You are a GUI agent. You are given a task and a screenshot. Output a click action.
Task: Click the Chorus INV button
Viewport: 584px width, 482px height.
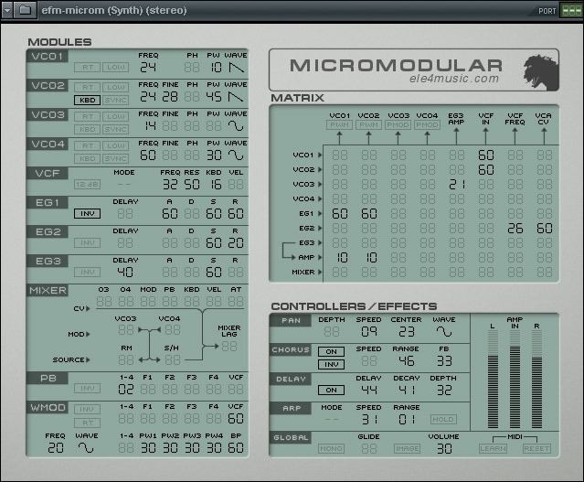(x=331, y=365)
